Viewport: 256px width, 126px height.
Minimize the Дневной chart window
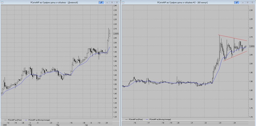(107, 3)
